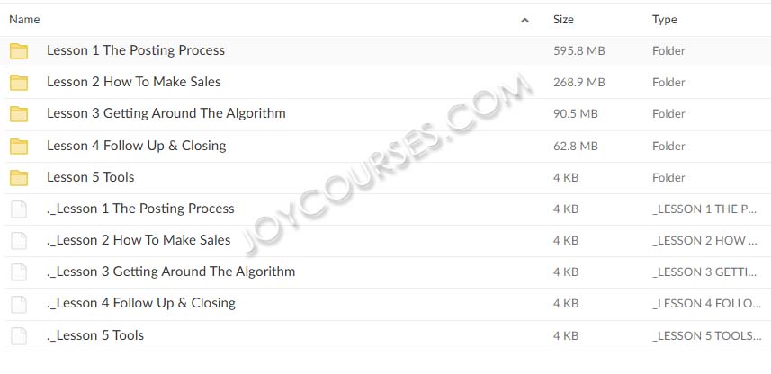Click the 595.8 MB size of Lesson 1
The image size is (771, 374).
(x=578, y=51)
